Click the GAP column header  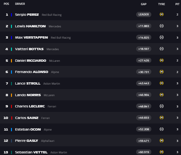pyautogui.click(x=144, y=4)
